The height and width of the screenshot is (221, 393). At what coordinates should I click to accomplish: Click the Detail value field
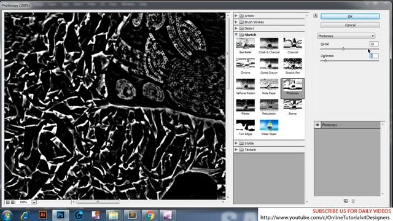(x=374, y=44)
